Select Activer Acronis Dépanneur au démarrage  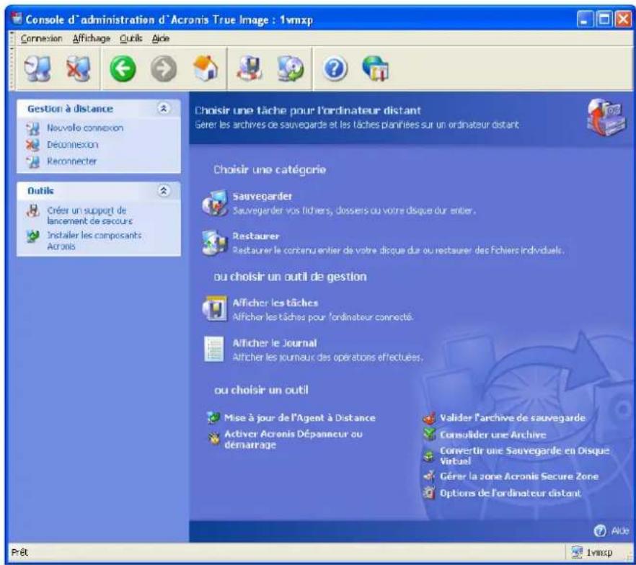293,440
